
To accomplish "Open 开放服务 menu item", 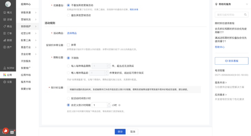I will [26, 61].
